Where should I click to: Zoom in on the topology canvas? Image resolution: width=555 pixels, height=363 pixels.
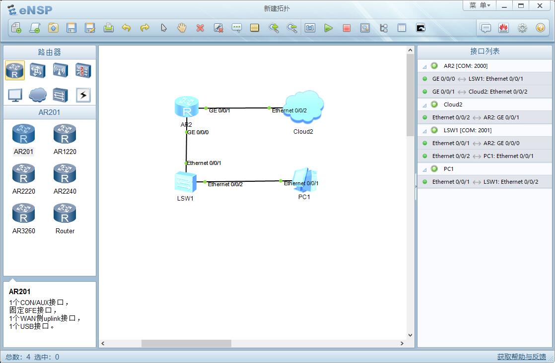pyautogui.click(x=274, y=28)
